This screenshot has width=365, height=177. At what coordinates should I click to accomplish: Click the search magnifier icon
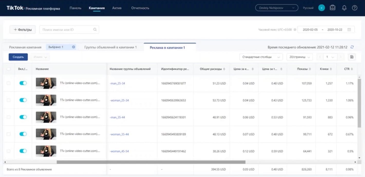[95, 30]
